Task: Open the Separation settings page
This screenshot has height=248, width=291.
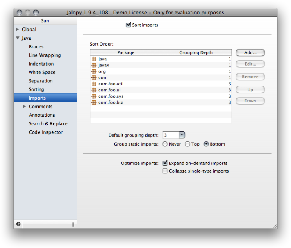Action: [41, 81]
